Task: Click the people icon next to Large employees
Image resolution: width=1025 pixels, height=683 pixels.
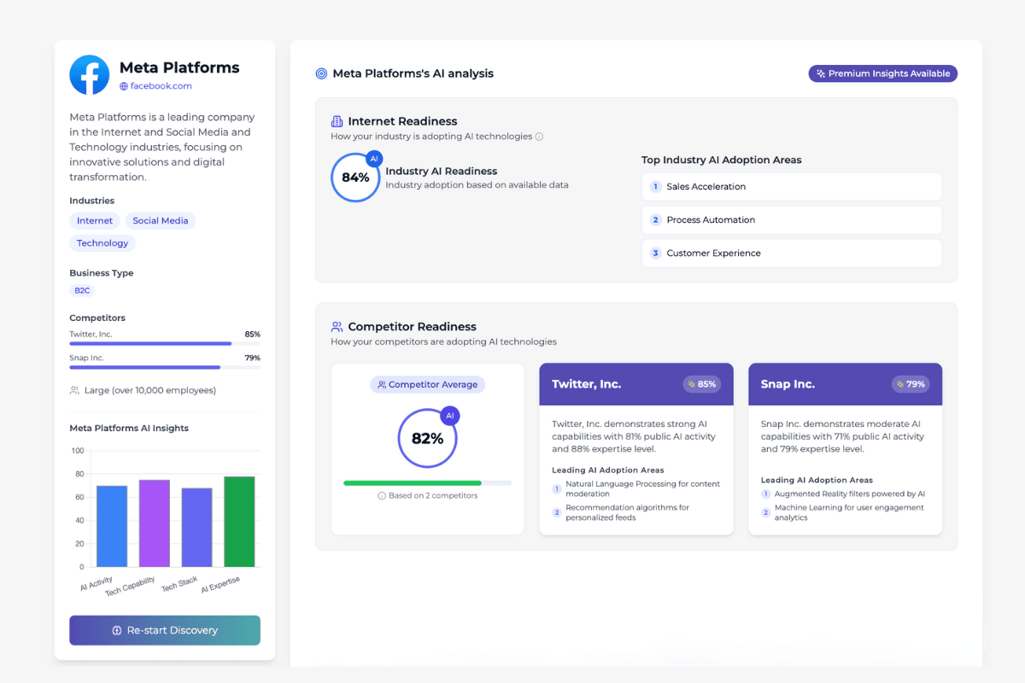Action: pos(74,390)
